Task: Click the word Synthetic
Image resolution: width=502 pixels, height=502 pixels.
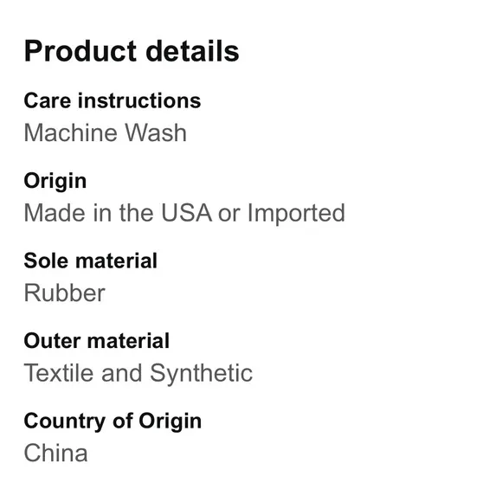Action: point(202,374)
